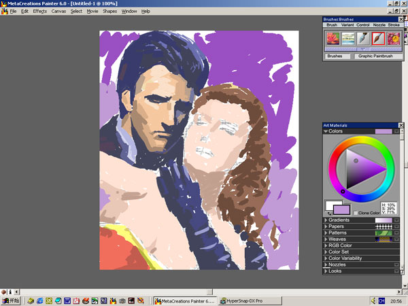Select the watercolor landscape brush icon

click(x=348, y=39)
